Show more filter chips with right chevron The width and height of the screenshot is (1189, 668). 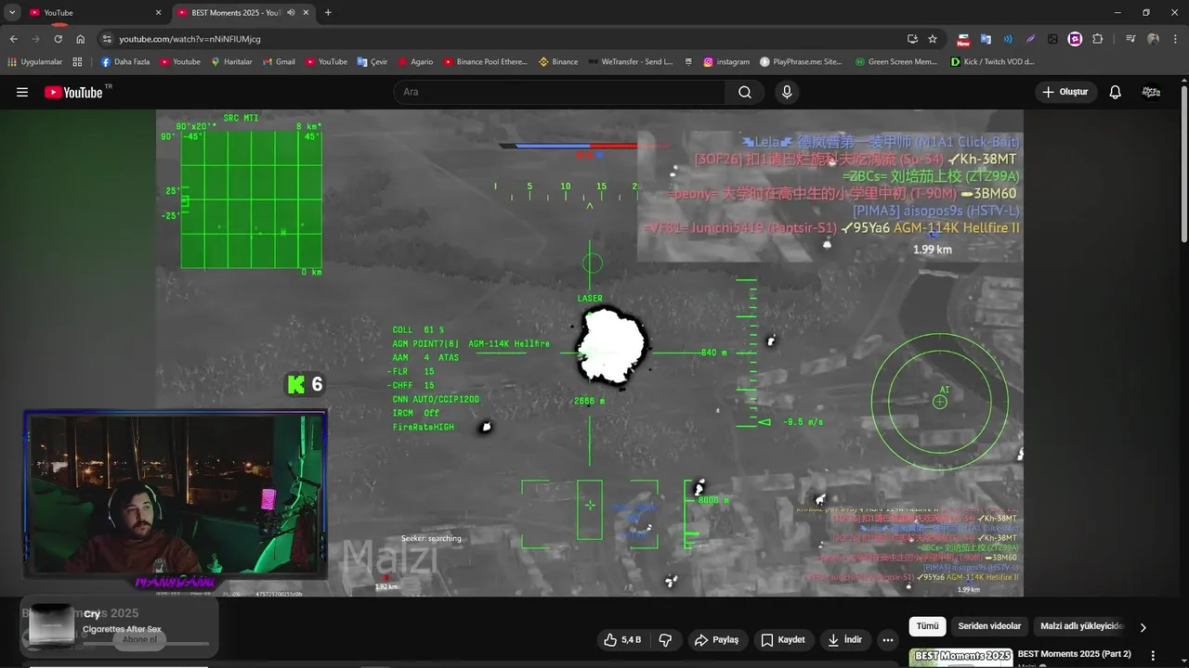tap(1143, 627)
